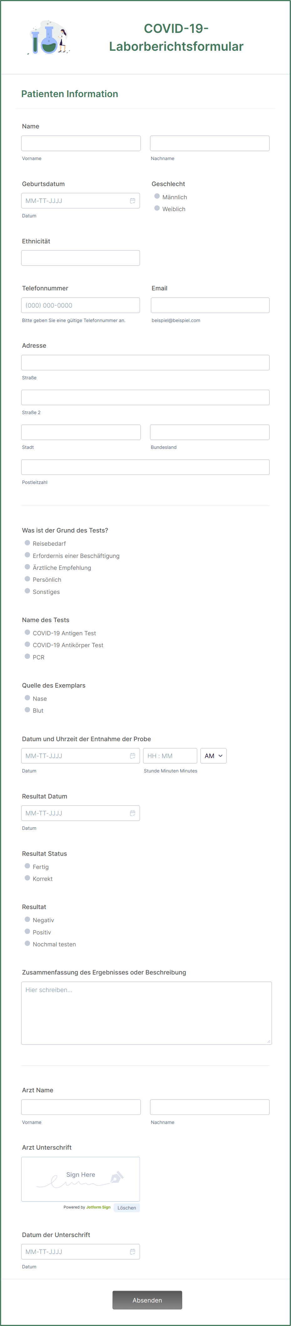Click the Telefonnummer input field
This screenshot has width=291, height=1326.
tap(80, 305)
